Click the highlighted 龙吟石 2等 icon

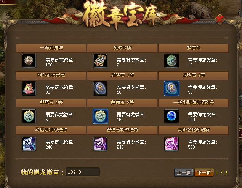click(171, 88)
